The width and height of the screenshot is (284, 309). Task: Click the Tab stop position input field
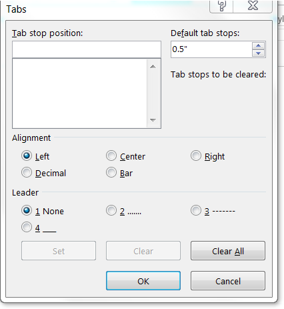87,49
